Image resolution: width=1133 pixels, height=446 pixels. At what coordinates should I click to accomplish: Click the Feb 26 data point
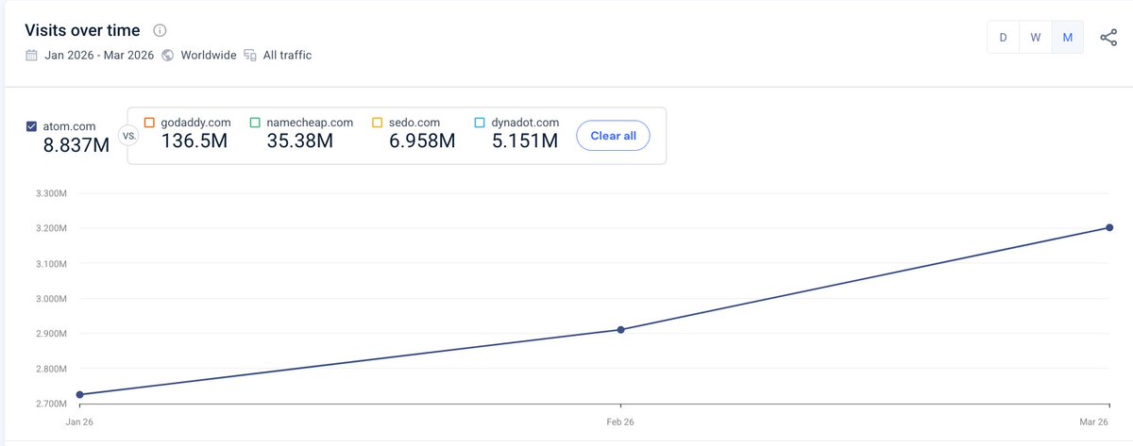(x=620, y=330)
